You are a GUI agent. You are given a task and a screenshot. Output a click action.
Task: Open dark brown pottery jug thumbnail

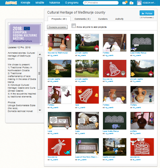coord(142,121)
